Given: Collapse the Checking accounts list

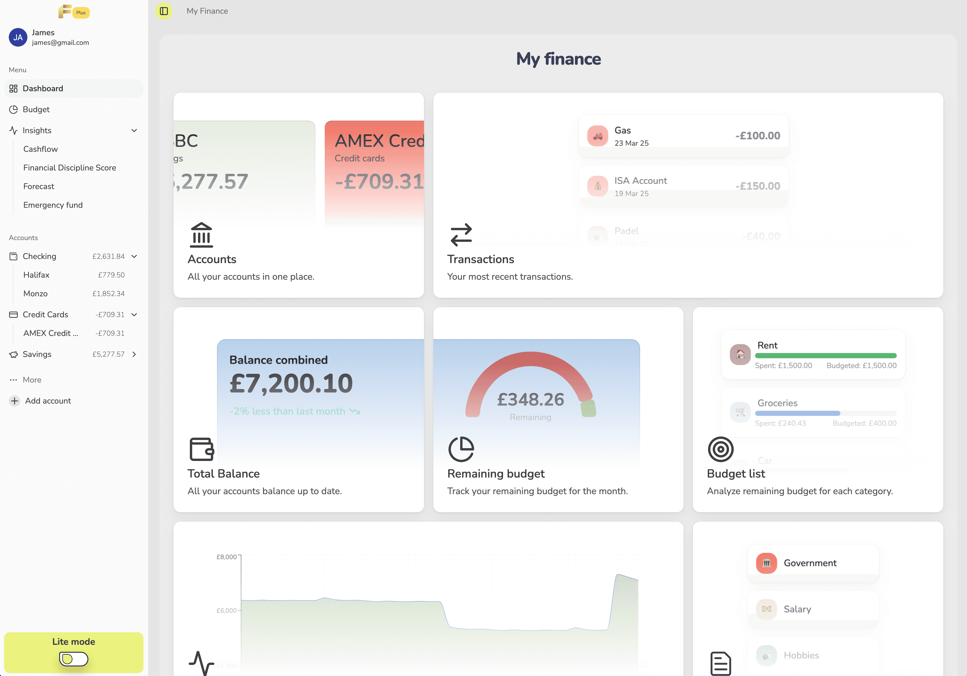Looking at the screenshot, I should 134,256.
